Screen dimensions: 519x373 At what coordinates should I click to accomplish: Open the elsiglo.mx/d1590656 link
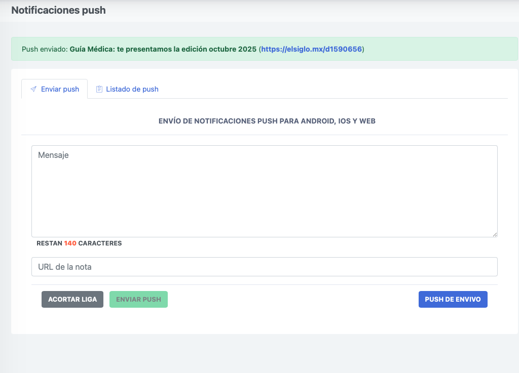311,49
